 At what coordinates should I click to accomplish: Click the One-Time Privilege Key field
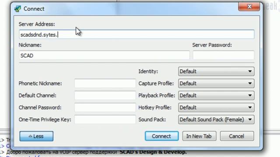105,119
